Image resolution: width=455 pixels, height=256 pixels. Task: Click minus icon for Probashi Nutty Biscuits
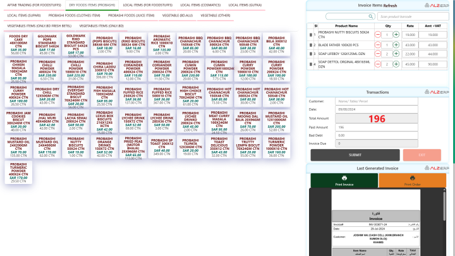pyautogui.click(x=377, y=34)
